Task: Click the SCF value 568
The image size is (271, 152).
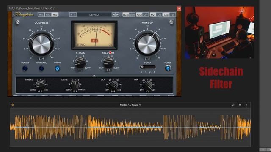Action: tap(113, 92)
